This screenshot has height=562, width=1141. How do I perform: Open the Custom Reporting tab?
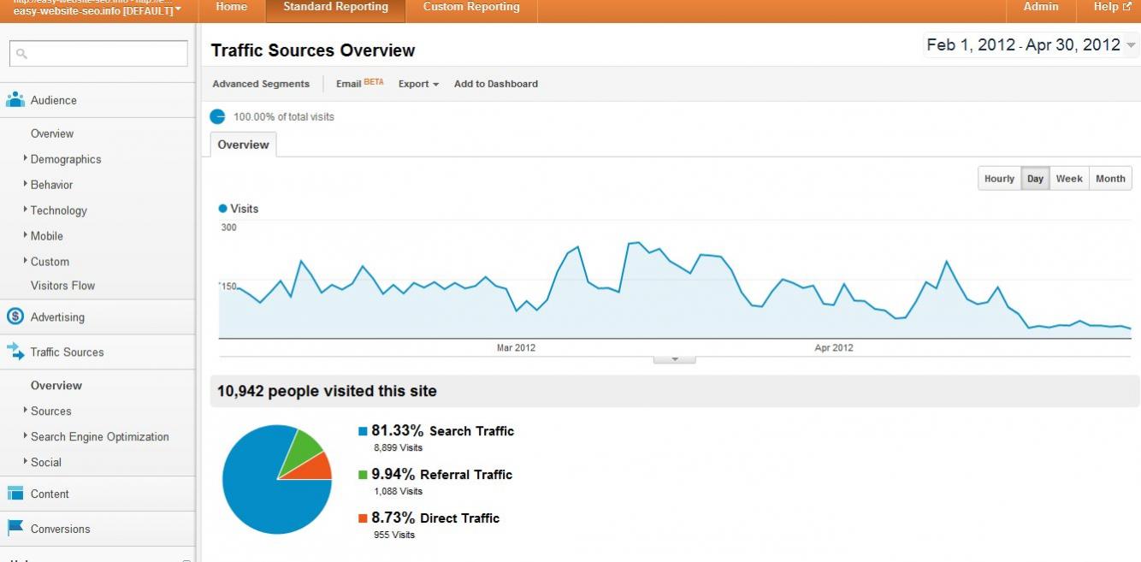coord(471,7)
